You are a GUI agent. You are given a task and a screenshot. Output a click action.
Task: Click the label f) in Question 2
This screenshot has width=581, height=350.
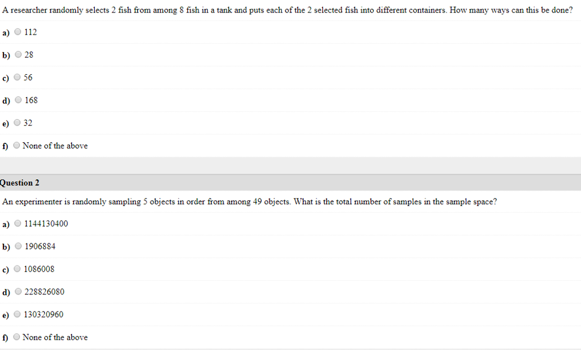point(5,337)
